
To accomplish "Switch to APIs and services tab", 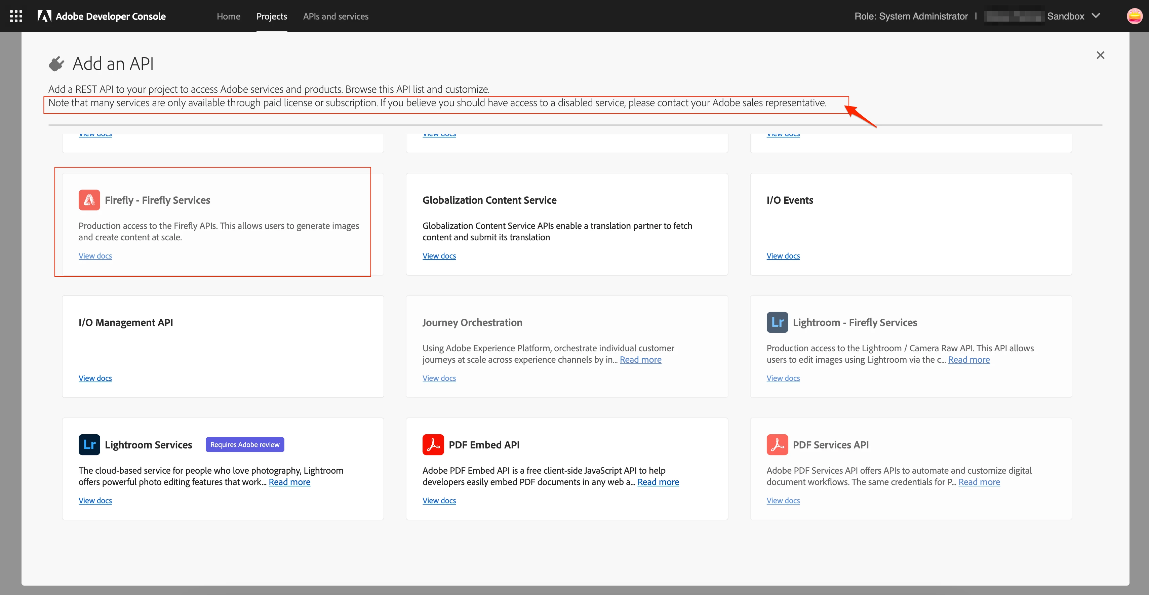I will pyautogui.click(x=335, y=16).
